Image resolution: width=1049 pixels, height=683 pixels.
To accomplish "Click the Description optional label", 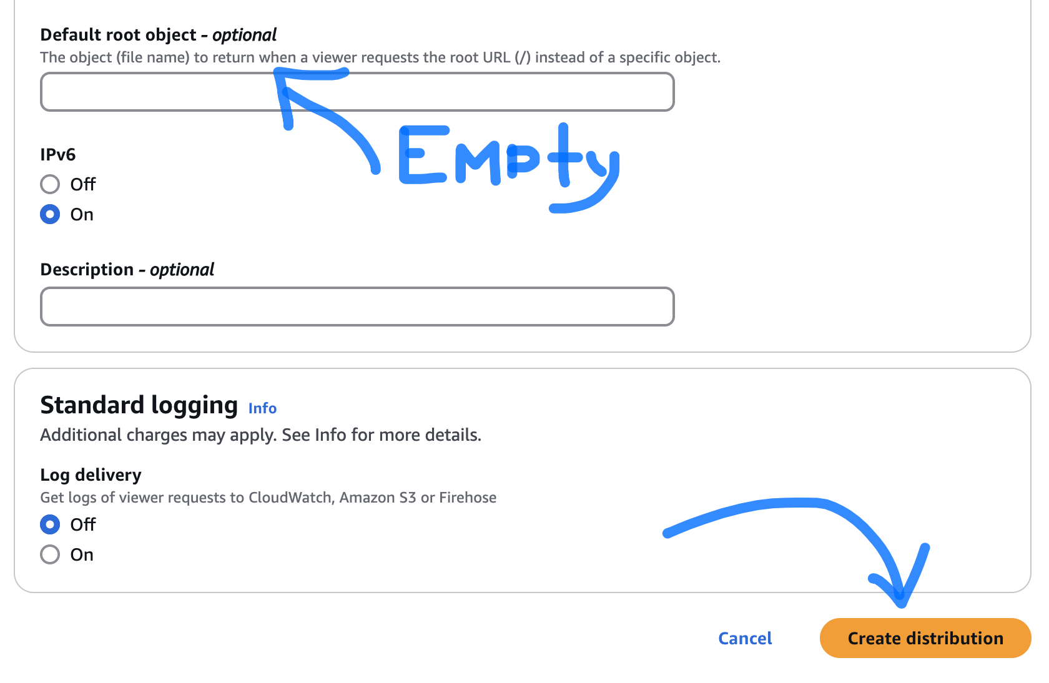I will click(127, 270).
